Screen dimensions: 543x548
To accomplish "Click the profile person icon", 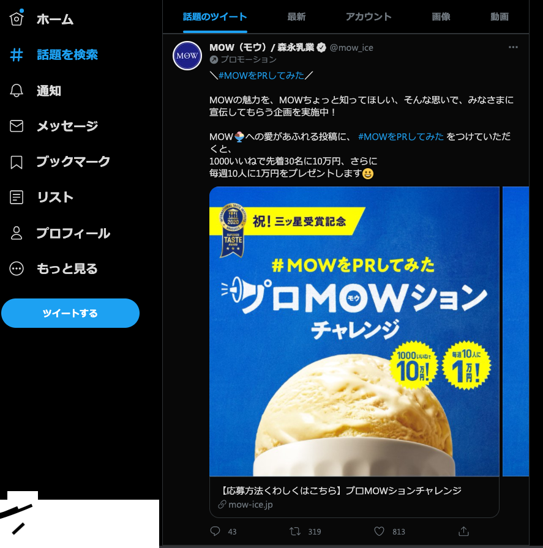I will click(17, 233).
